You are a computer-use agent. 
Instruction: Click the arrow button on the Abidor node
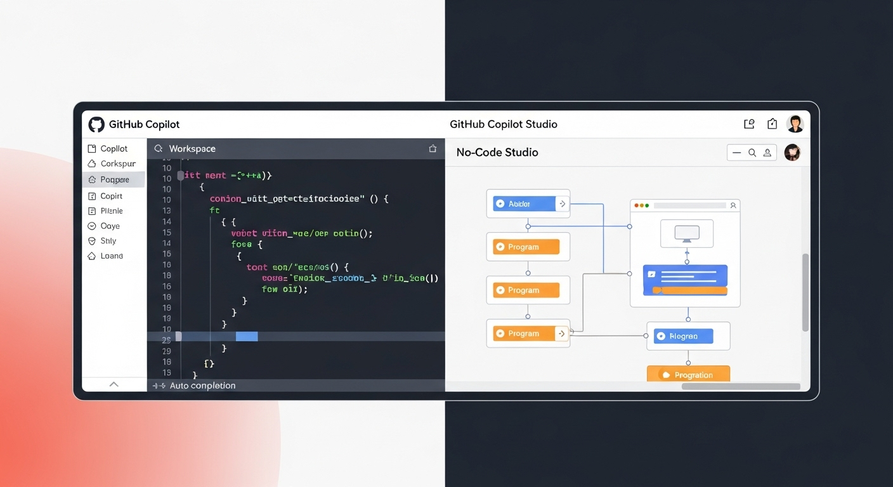(x=562, y=204)
